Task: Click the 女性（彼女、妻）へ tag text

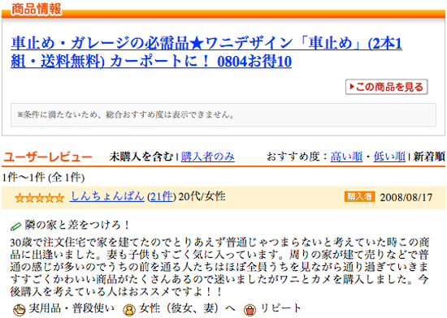Action: click(187, 308)
